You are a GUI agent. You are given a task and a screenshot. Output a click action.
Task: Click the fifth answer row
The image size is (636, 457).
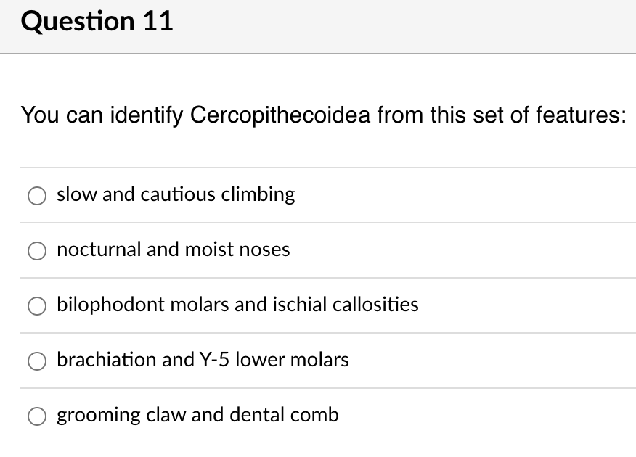click(x=317, y=415)
